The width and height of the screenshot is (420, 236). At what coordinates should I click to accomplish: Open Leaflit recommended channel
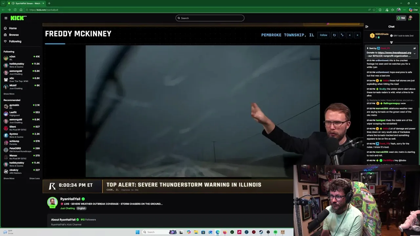tap(21, 113)
